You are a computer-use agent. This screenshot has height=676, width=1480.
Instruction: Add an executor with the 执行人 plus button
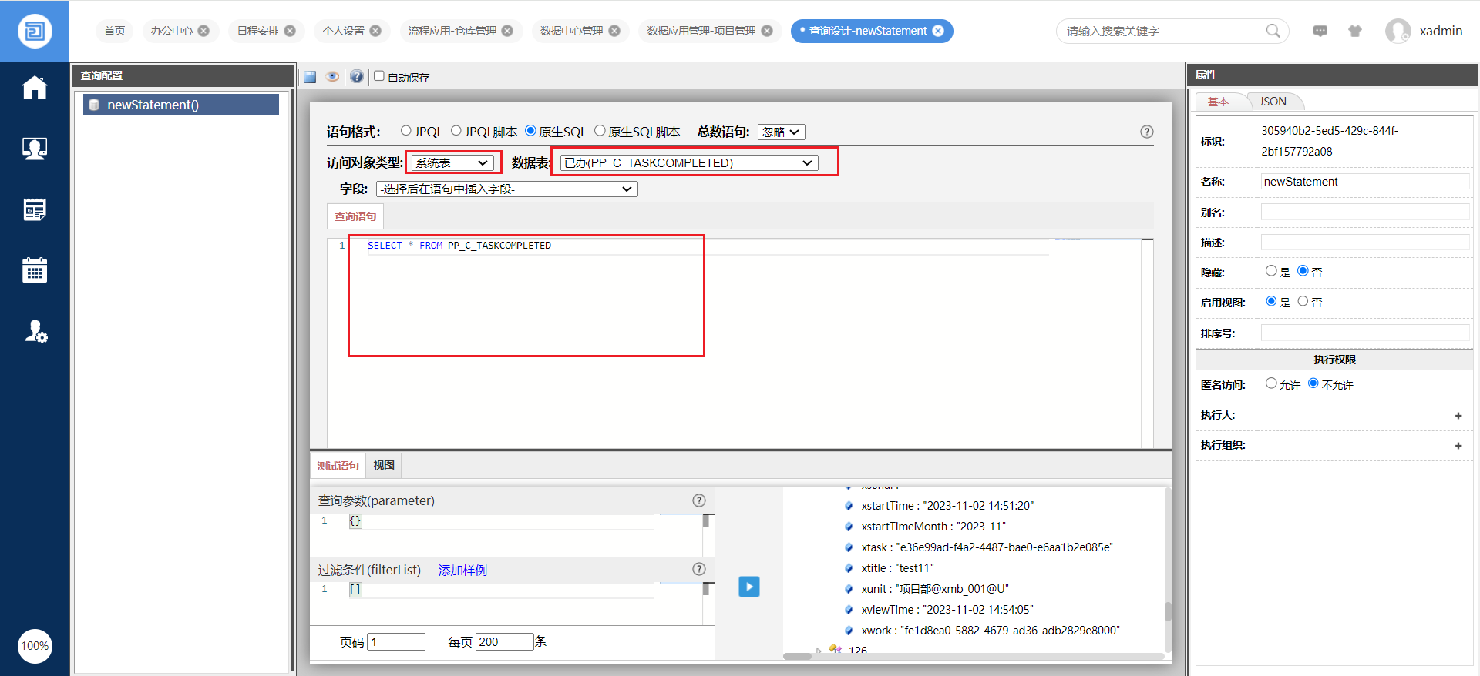click(1458, 416)
